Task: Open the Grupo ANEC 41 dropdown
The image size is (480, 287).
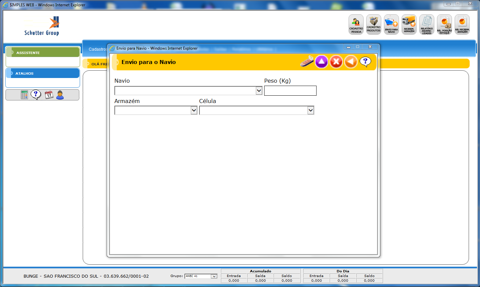Action: (x=214, y=276)
